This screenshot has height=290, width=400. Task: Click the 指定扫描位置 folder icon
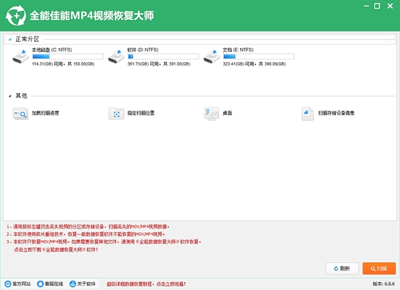116,113
